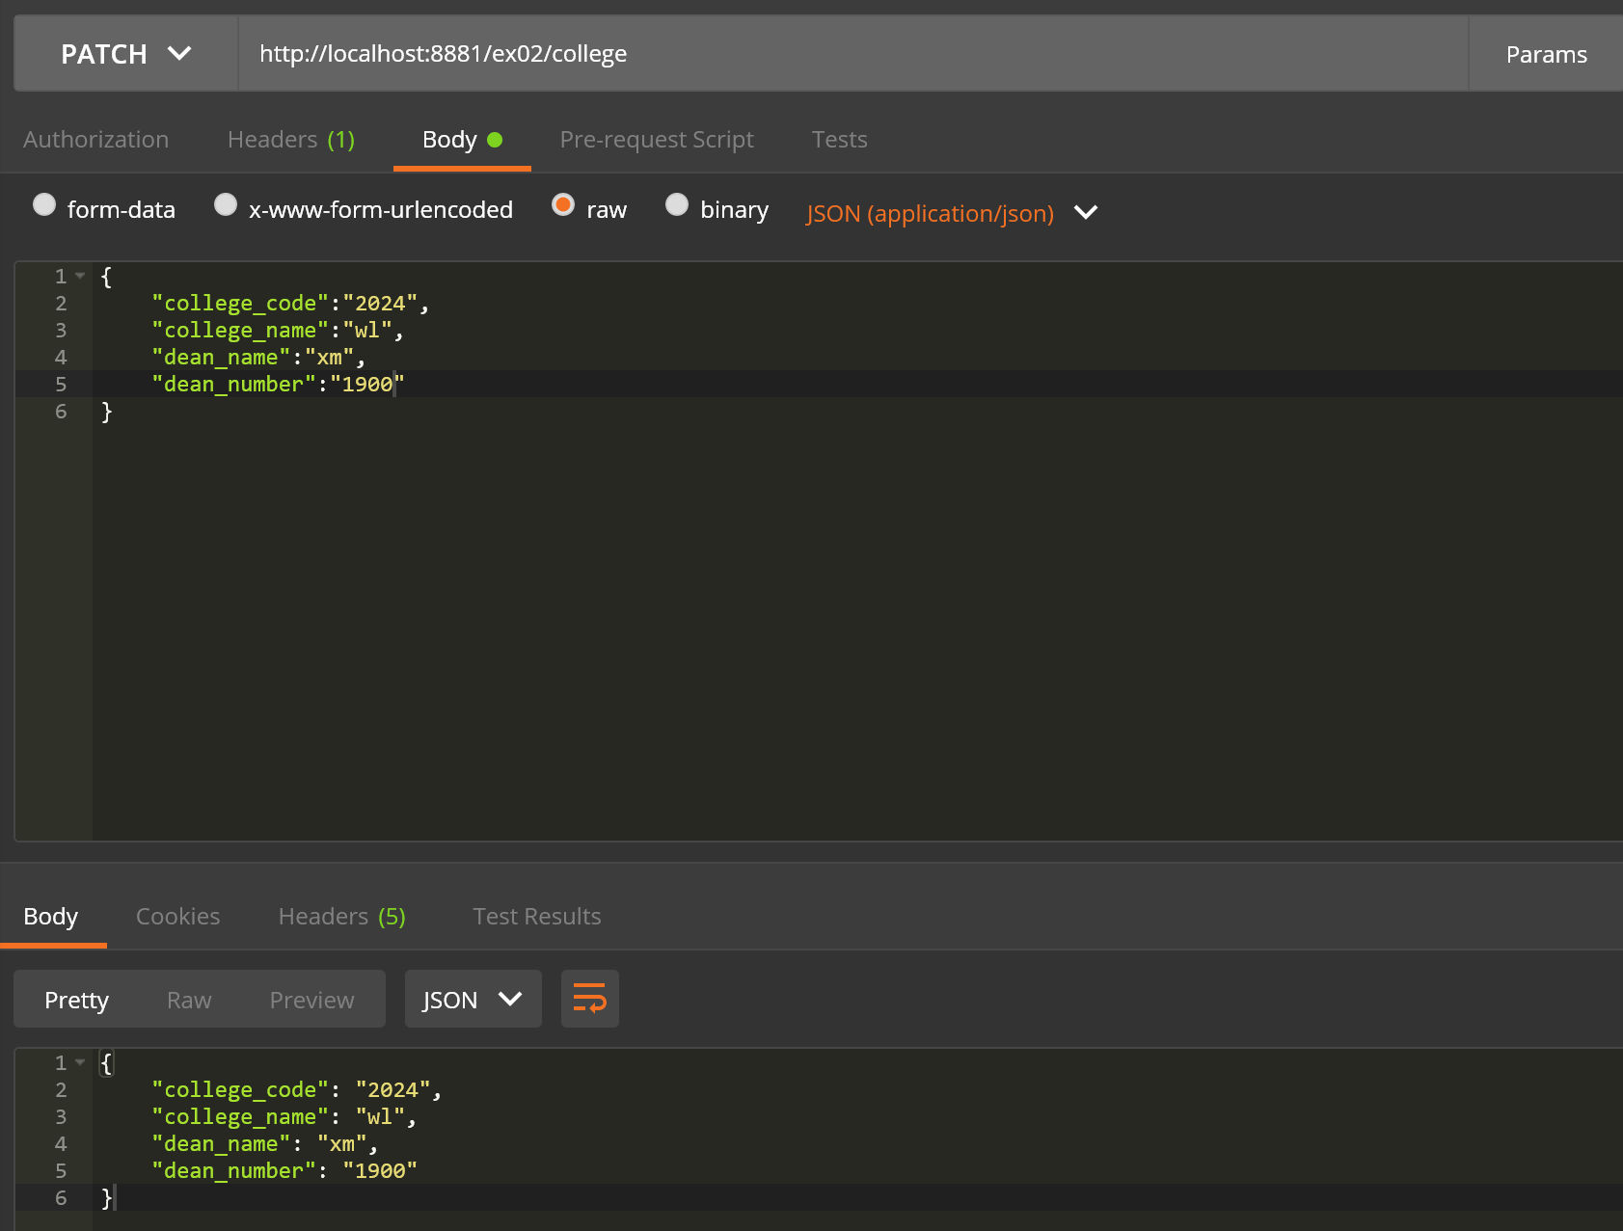Click response line "dean_name": "xm"
Image resolution: width=1623 pixels, height=1231 pixels.
265,1143
